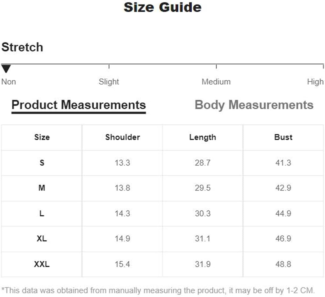The image size is (325, 297).
Task: Click the 13.3 shoulder value for S
Action: tap(122, 163)
